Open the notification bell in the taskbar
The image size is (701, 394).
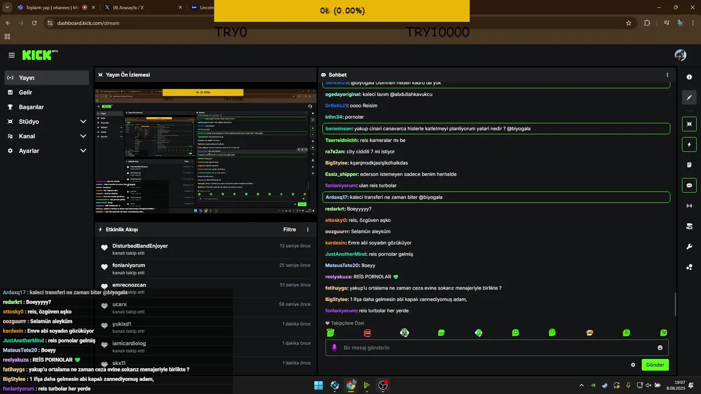pyautogui.click(x=692, y=385)
